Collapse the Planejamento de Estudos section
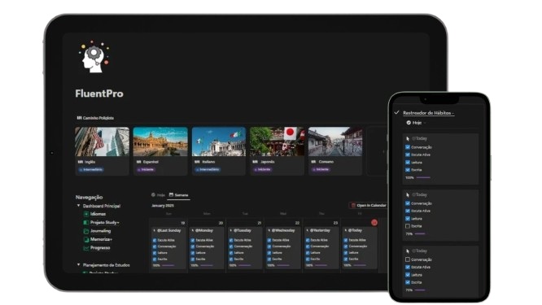Viewport: 542px width, 305px height. tap(78, 265)
